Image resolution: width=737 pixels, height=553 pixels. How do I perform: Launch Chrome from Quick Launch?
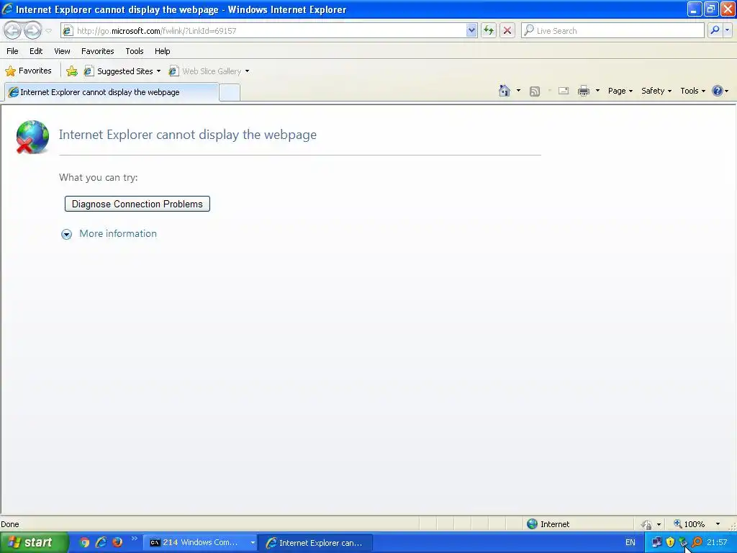(x=84, y=542)
